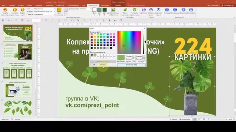The image size is (236, 132).
Task: Click the Общий доступ share button
Action: click(x=227, y=5)
